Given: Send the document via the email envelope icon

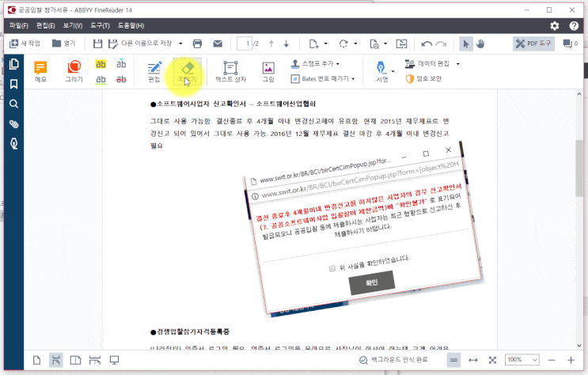Looking at the screenshot, I should click(218, 44).
